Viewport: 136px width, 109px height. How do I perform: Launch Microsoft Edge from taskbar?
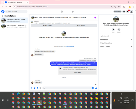coord(18,94)
